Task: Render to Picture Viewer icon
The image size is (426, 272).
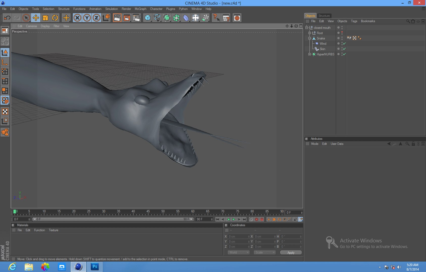Action: coord(127,18)
